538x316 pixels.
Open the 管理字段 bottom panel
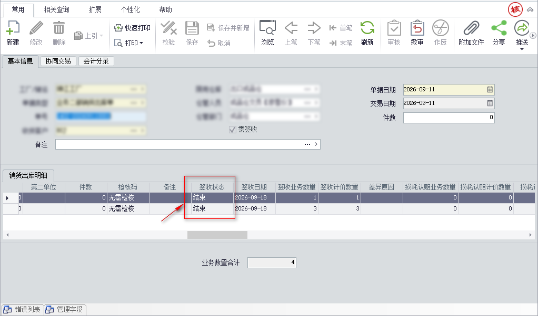pos(65,310)
